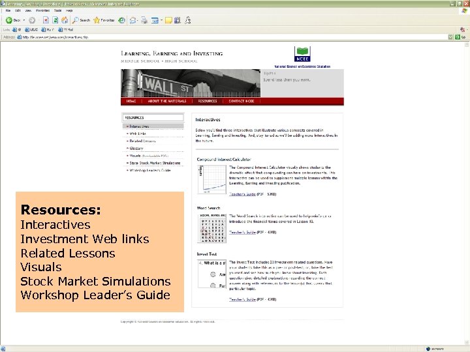Screen dimensions: 470x352
Task: Click the Edit page toolbar icon
Action: (x=155, y=20)
